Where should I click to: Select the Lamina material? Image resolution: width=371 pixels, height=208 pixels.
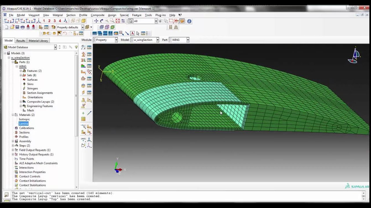[23, 124]
